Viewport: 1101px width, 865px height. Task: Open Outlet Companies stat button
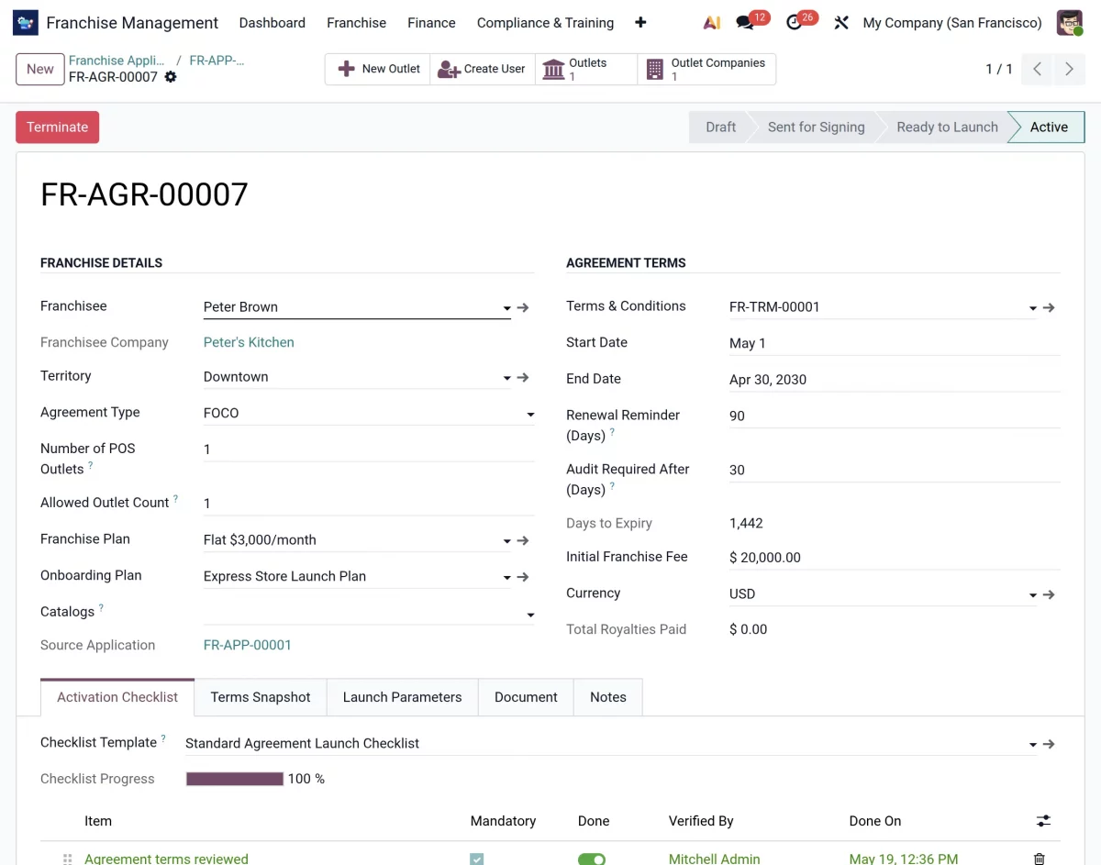click(x=706, y=69)
